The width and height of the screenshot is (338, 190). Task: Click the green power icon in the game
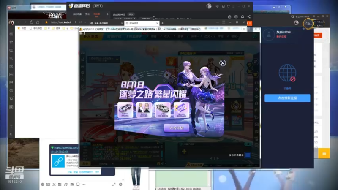point(255,36)
